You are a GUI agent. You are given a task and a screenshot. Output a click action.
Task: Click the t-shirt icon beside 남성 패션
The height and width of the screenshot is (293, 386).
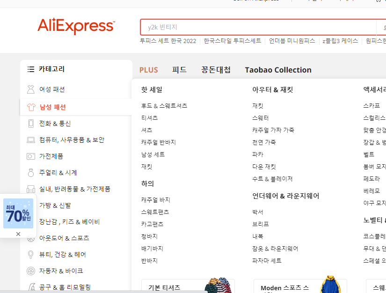click(x=31, y=107)
